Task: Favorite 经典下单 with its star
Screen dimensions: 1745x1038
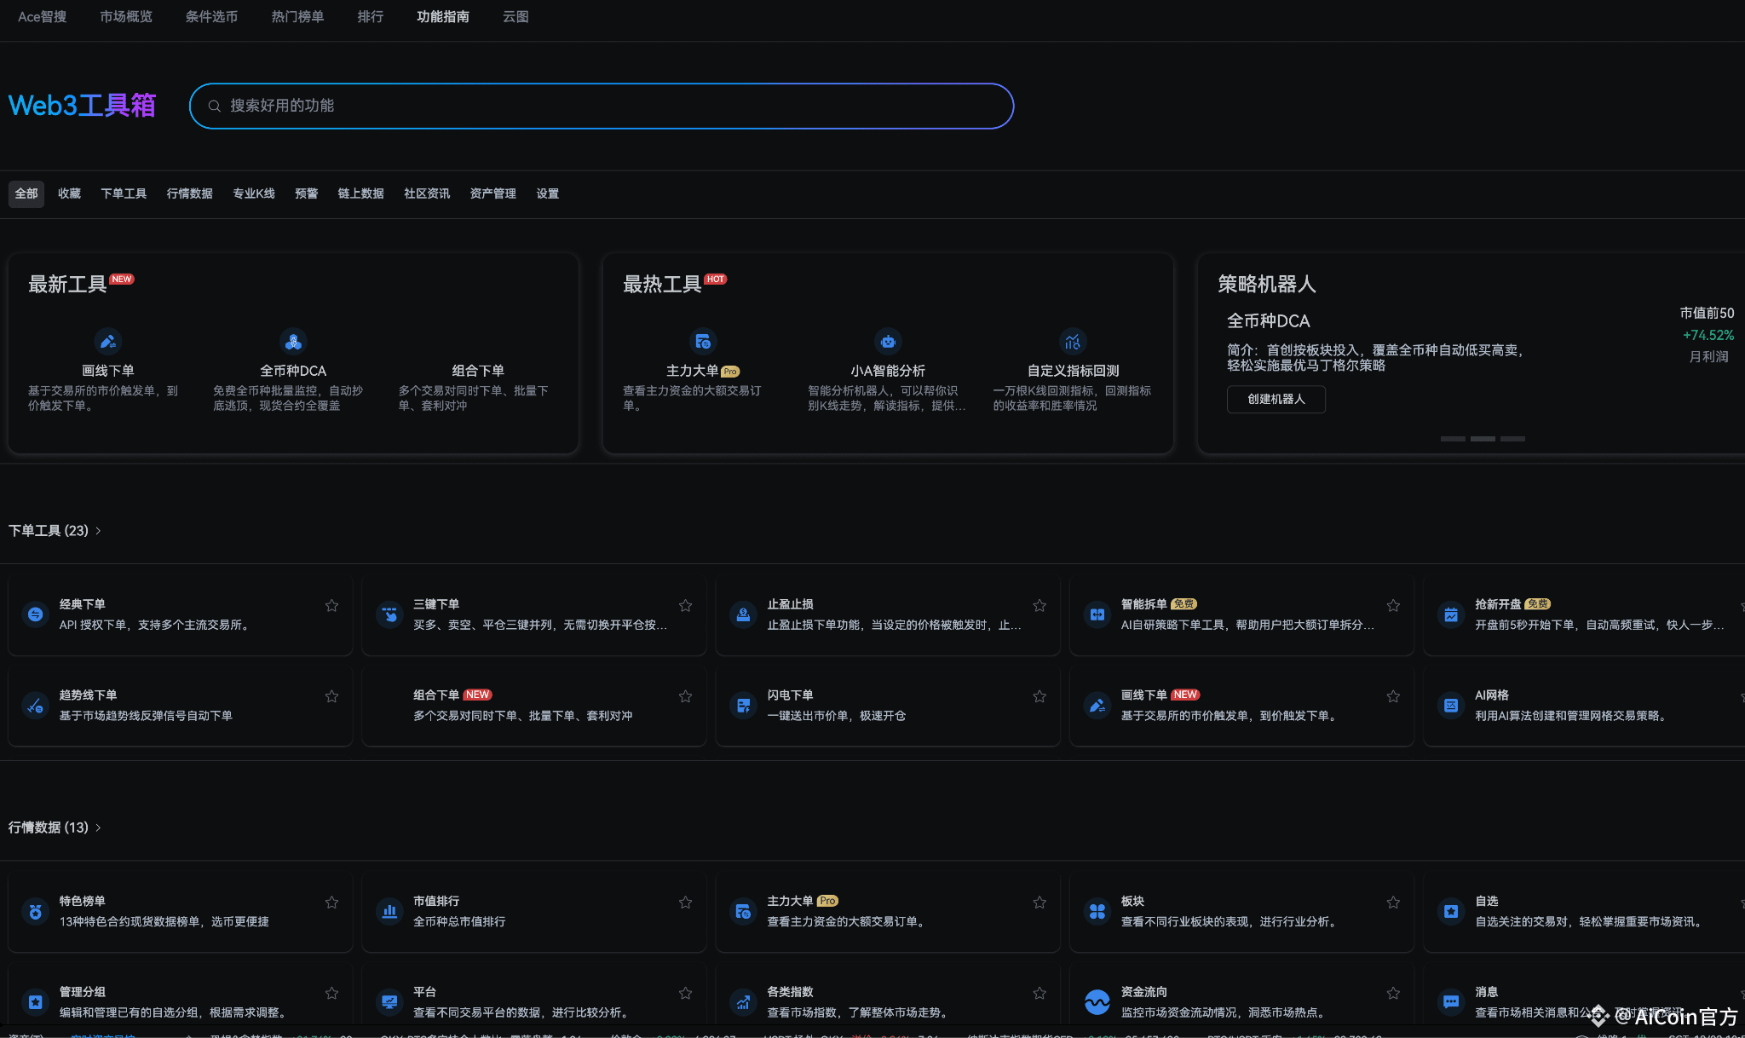Action: [331, 606]
